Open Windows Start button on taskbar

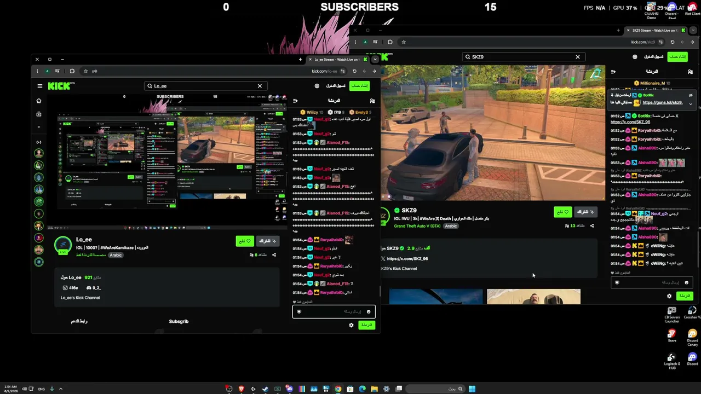click(472, 389)
